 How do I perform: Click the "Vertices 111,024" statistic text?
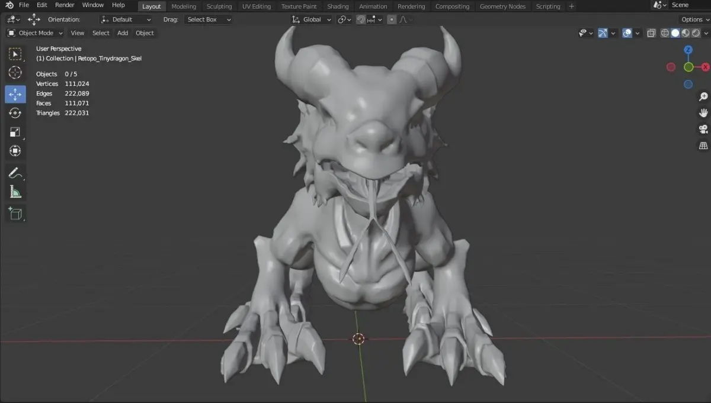click(x=63, y=84)
